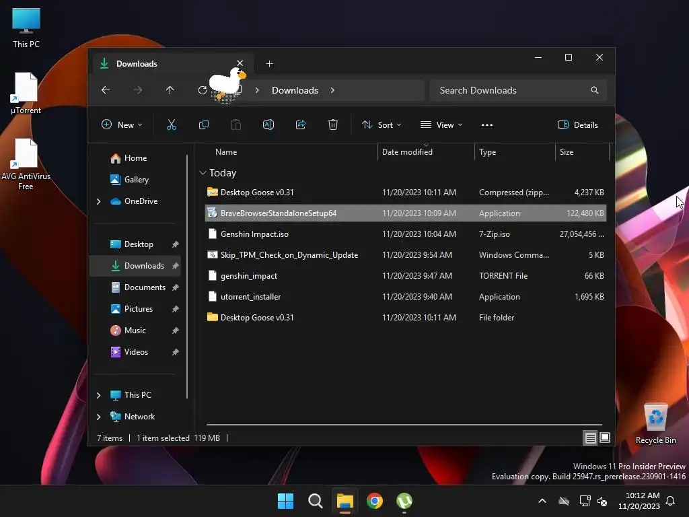689x517 pixels.
Task: Select the Desktop Goose v0.31 file folder
Action: pyautogui.click(x=406, y=318)
